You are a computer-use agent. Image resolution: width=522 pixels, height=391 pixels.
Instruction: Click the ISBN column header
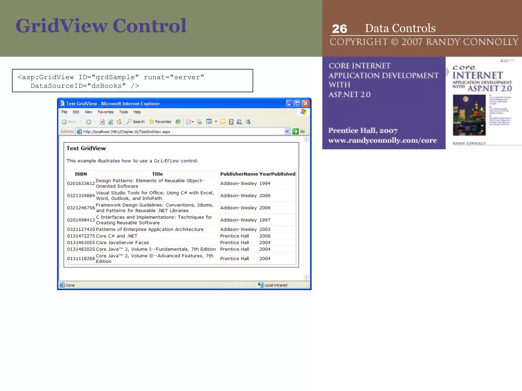pyautogui.click(x=81, y=174)
